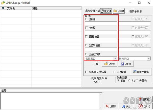Toggle 区分大小写 next to P路径

[133, 19]
